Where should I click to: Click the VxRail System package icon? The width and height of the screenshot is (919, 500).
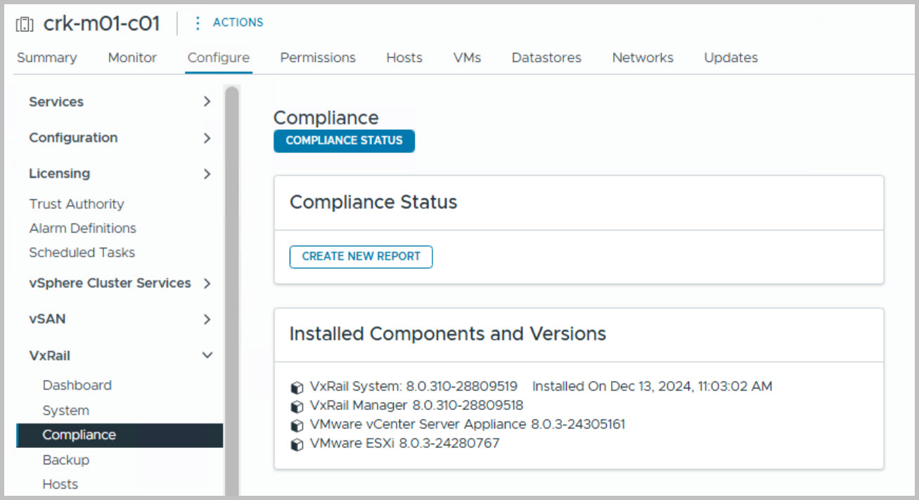coord(297,387)
